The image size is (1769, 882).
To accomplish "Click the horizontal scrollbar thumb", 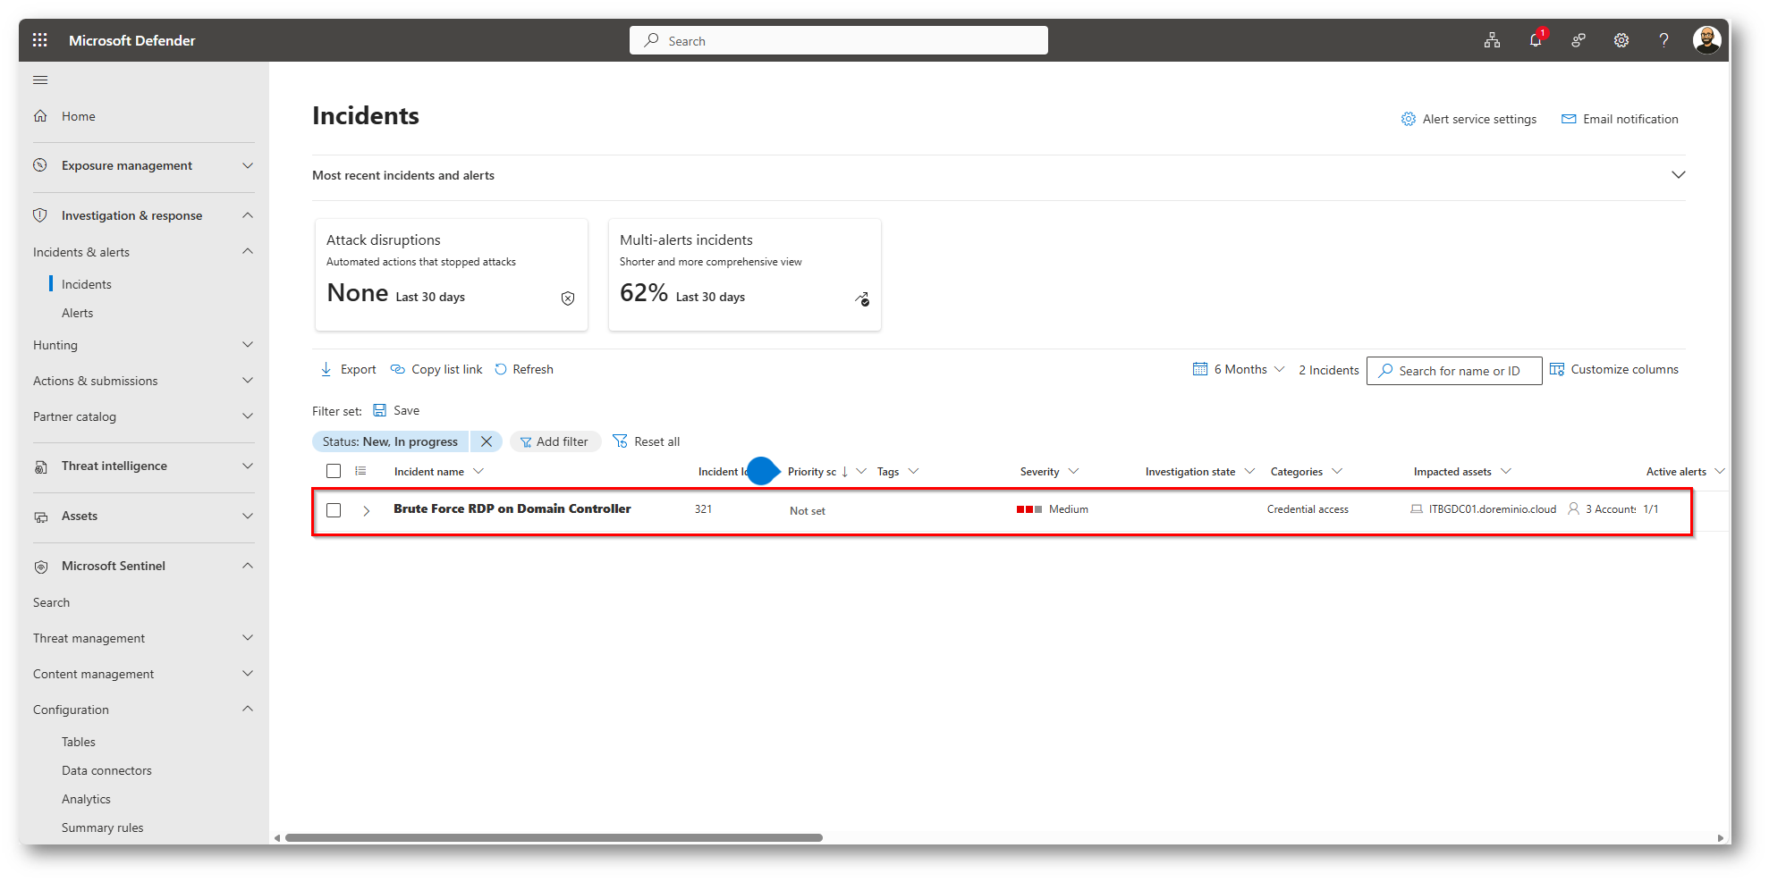I will [x=554, y=837].
